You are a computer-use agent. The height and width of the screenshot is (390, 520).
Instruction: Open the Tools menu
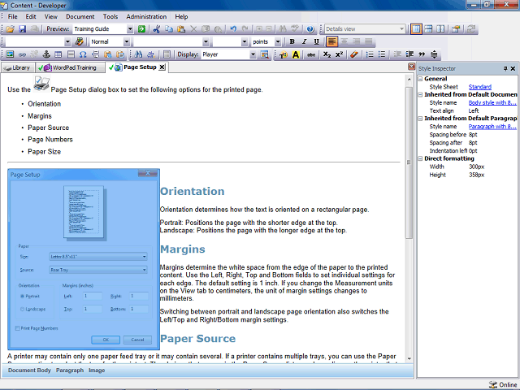coord(110,16)
